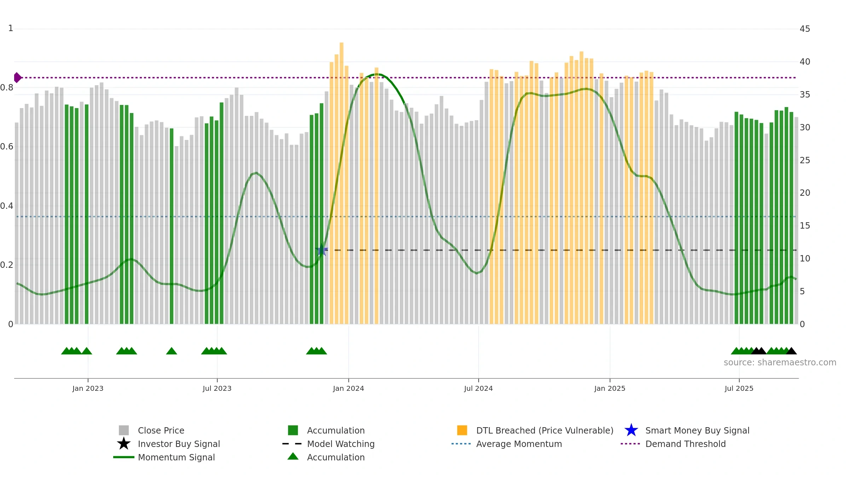Click the orange DTL Breached color swatch
The height and width of the screenshot is (477, 849).
click(x=462, y=430)
